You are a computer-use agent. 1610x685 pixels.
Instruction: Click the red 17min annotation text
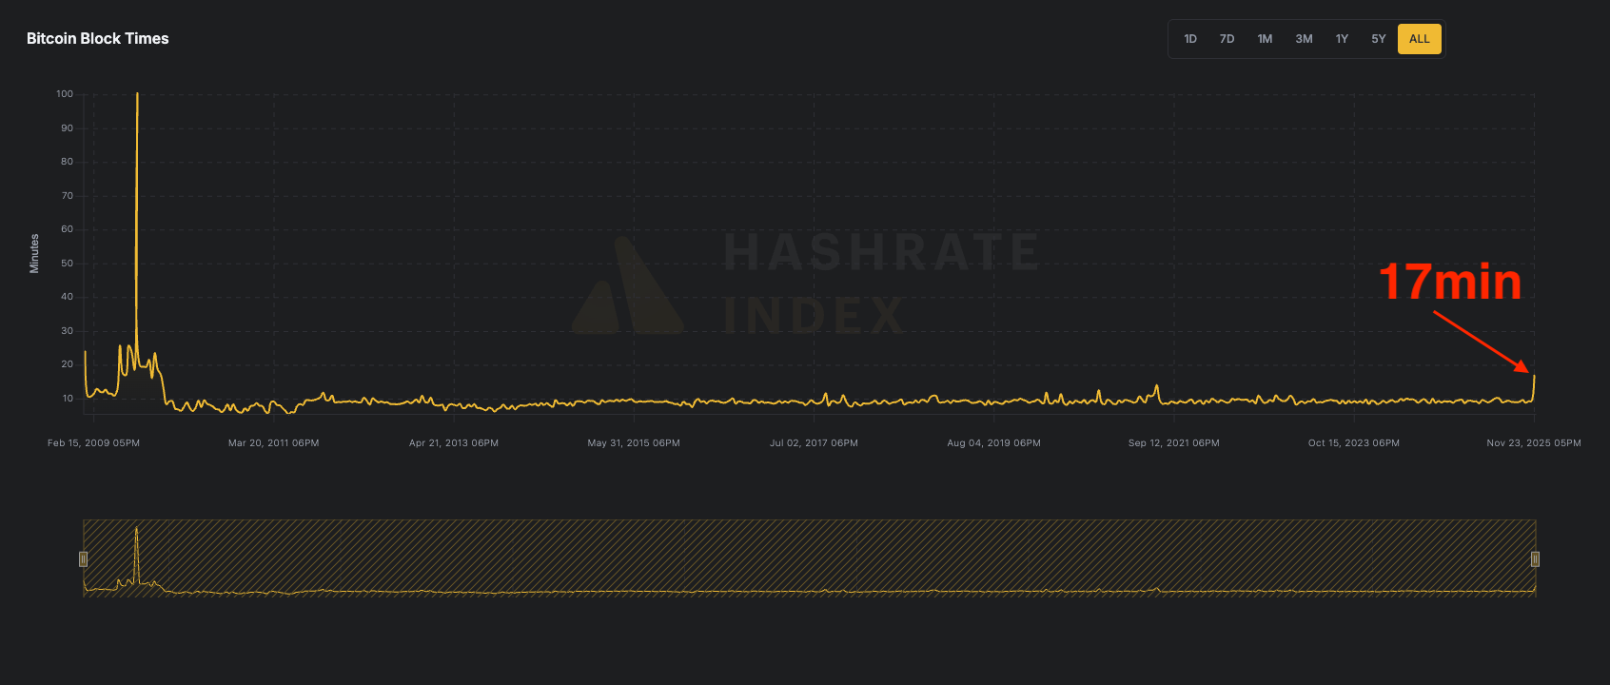click(x=1449, y=282)
